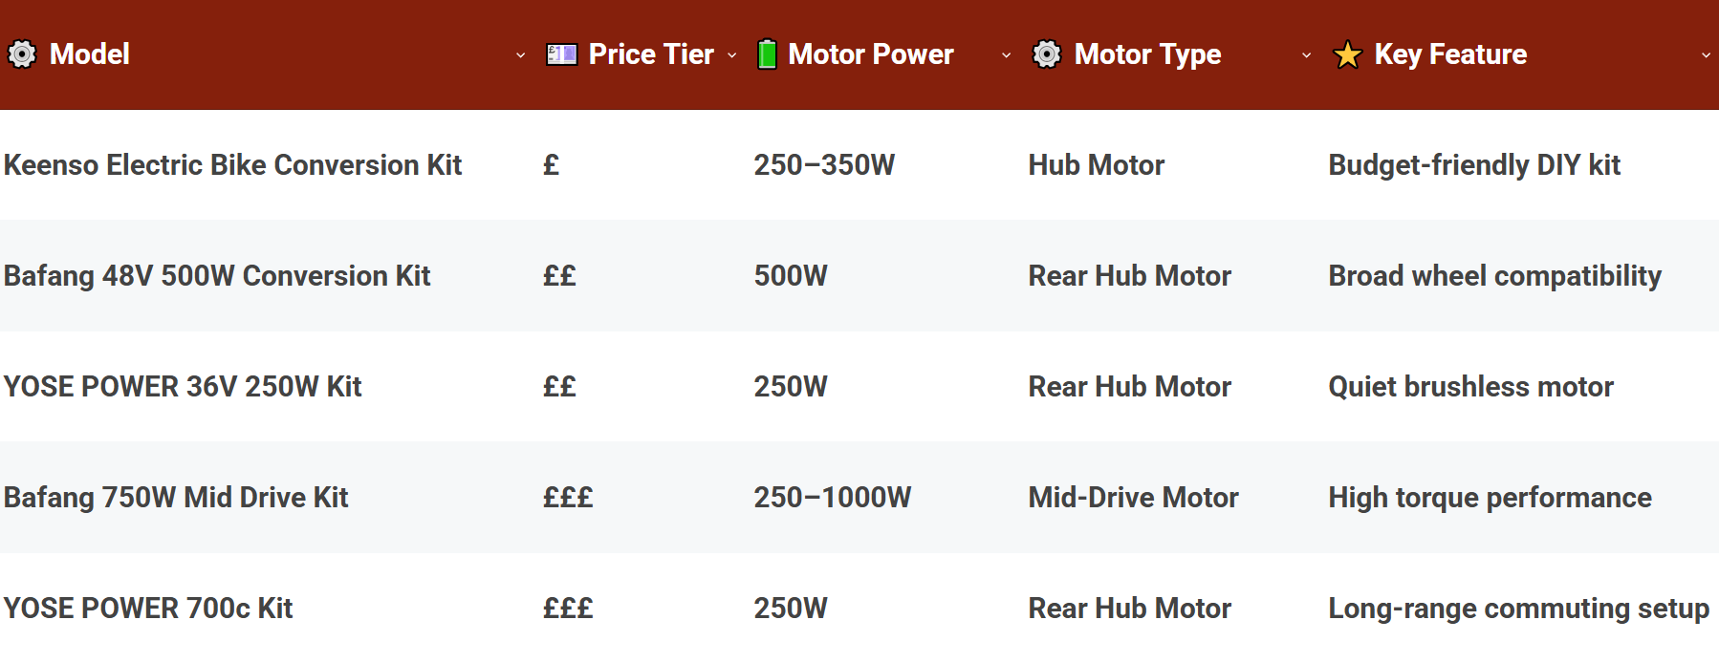Click the Keenso Electric Bike Conversion Kit link
The width and height of the screenshot is (1719, 663).
(232, 165)
